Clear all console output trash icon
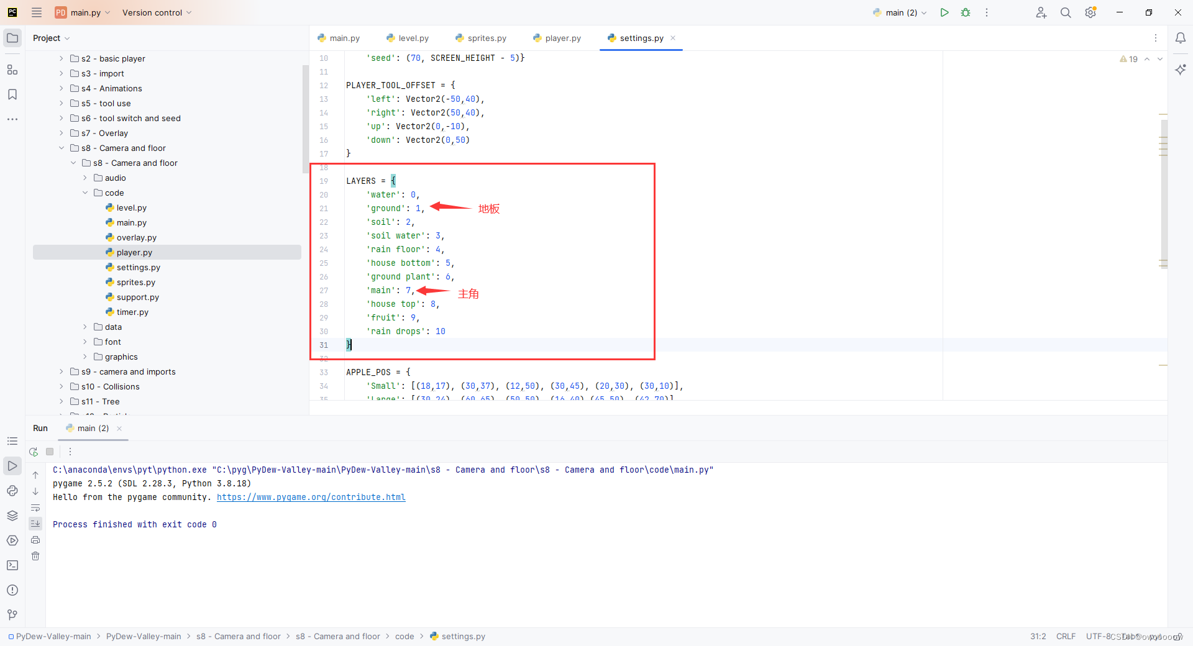The height and width of the screenshot is (646, 1193). tap(35, 556)
